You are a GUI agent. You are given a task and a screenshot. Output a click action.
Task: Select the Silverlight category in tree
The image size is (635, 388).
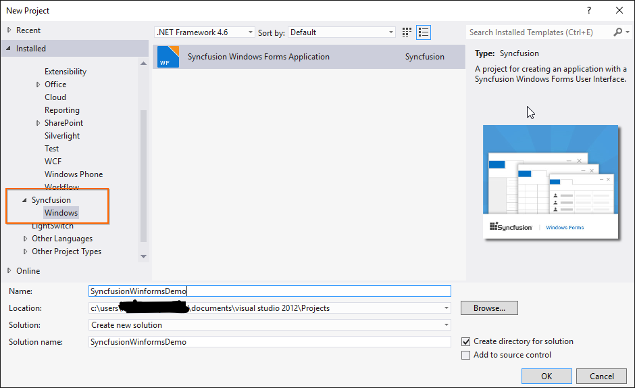point(62,136)
